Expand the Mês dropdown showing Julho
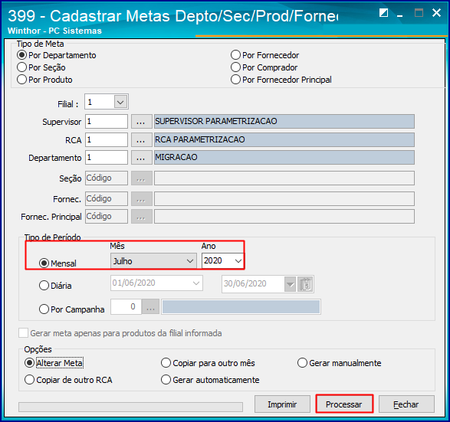This screenshot has height=422, width=450. (189, 261)
